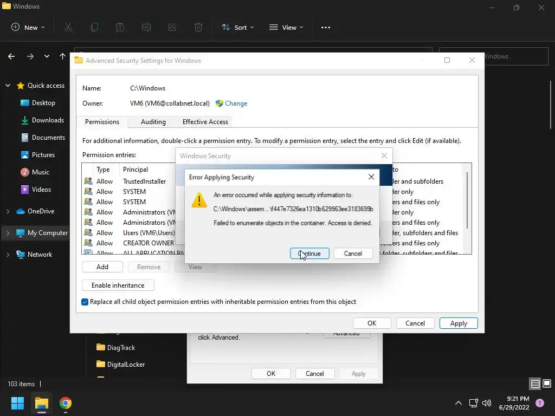555x416 pixels.
Task: Select the Permissions tab
Action: 102,122
